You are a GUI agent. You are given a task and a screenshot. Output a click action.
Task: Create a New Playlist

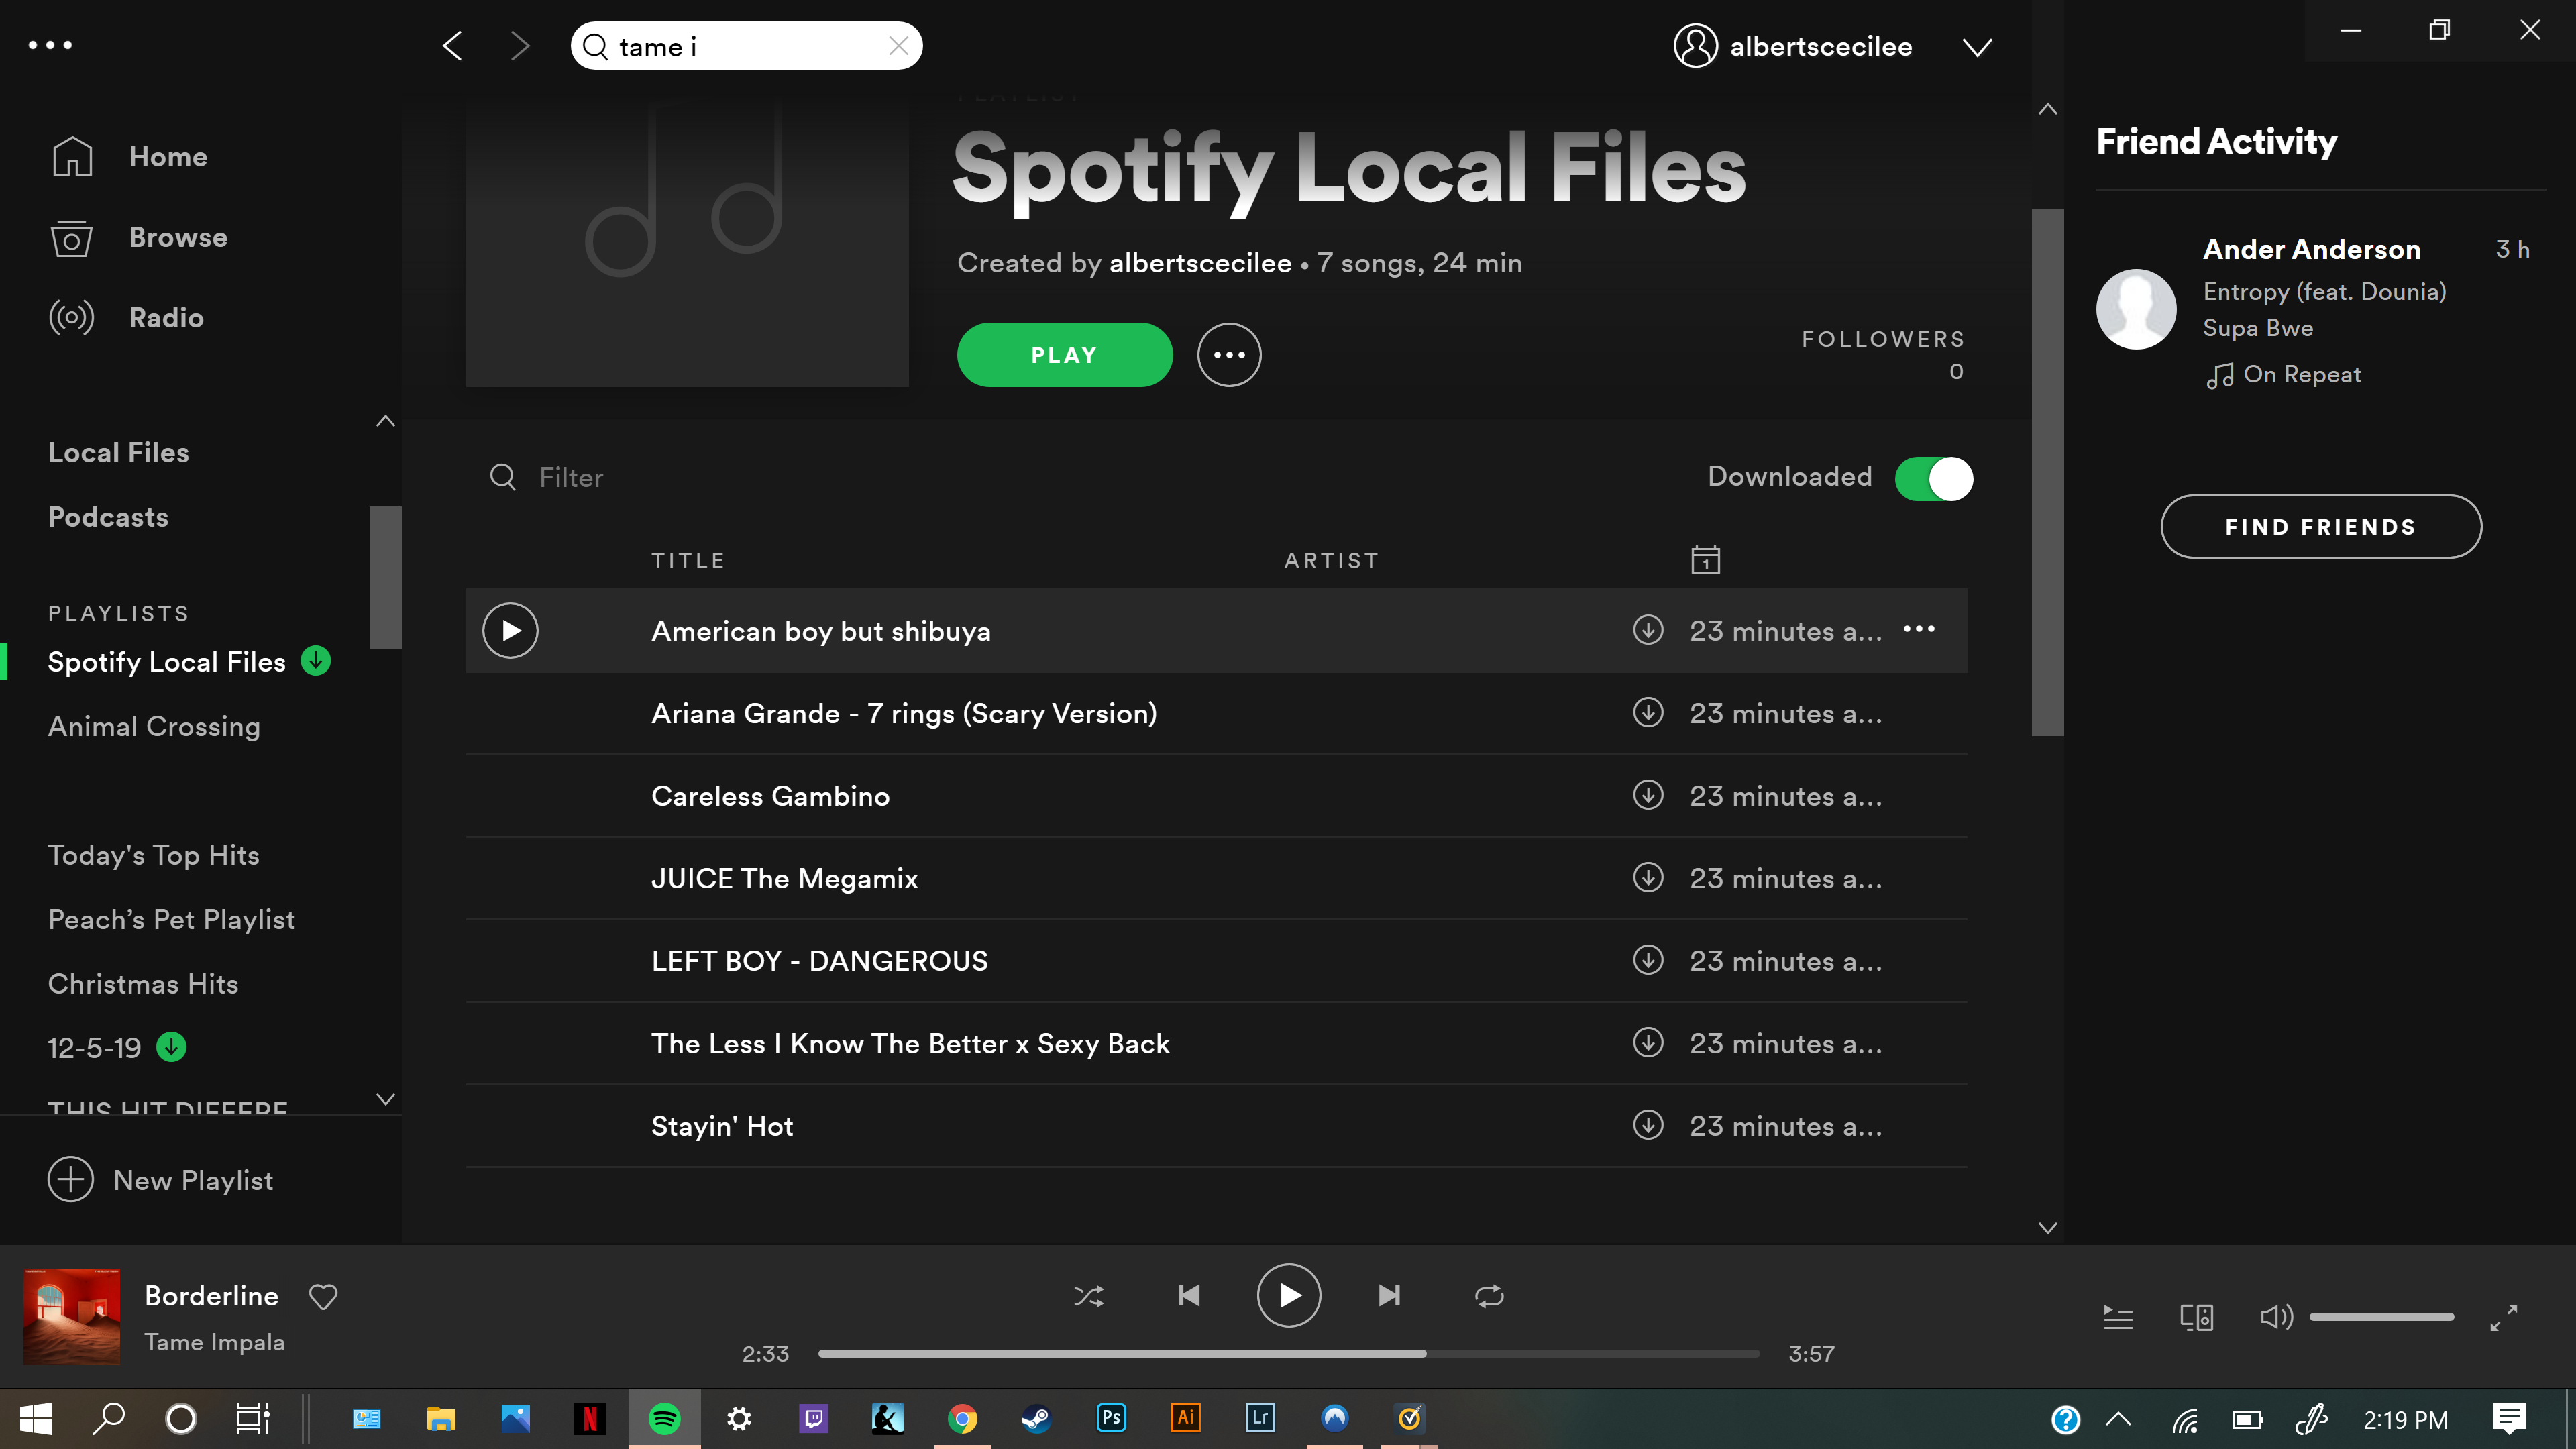[x=160, y=1180]
